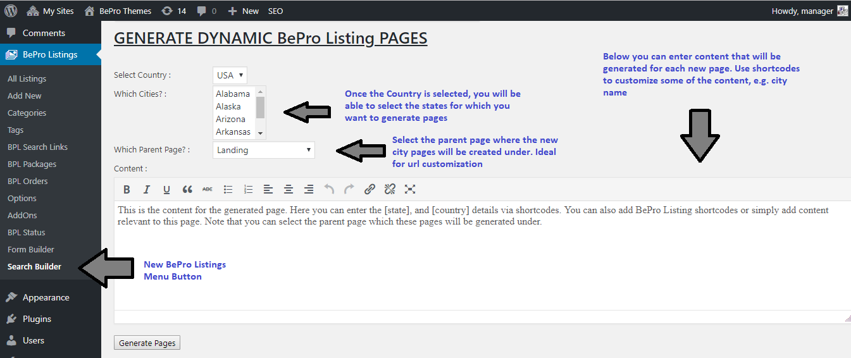Toggle strikethrough formatting
Image resolution: width=851 pixels, height=358 pixels.
coord(208,189)
